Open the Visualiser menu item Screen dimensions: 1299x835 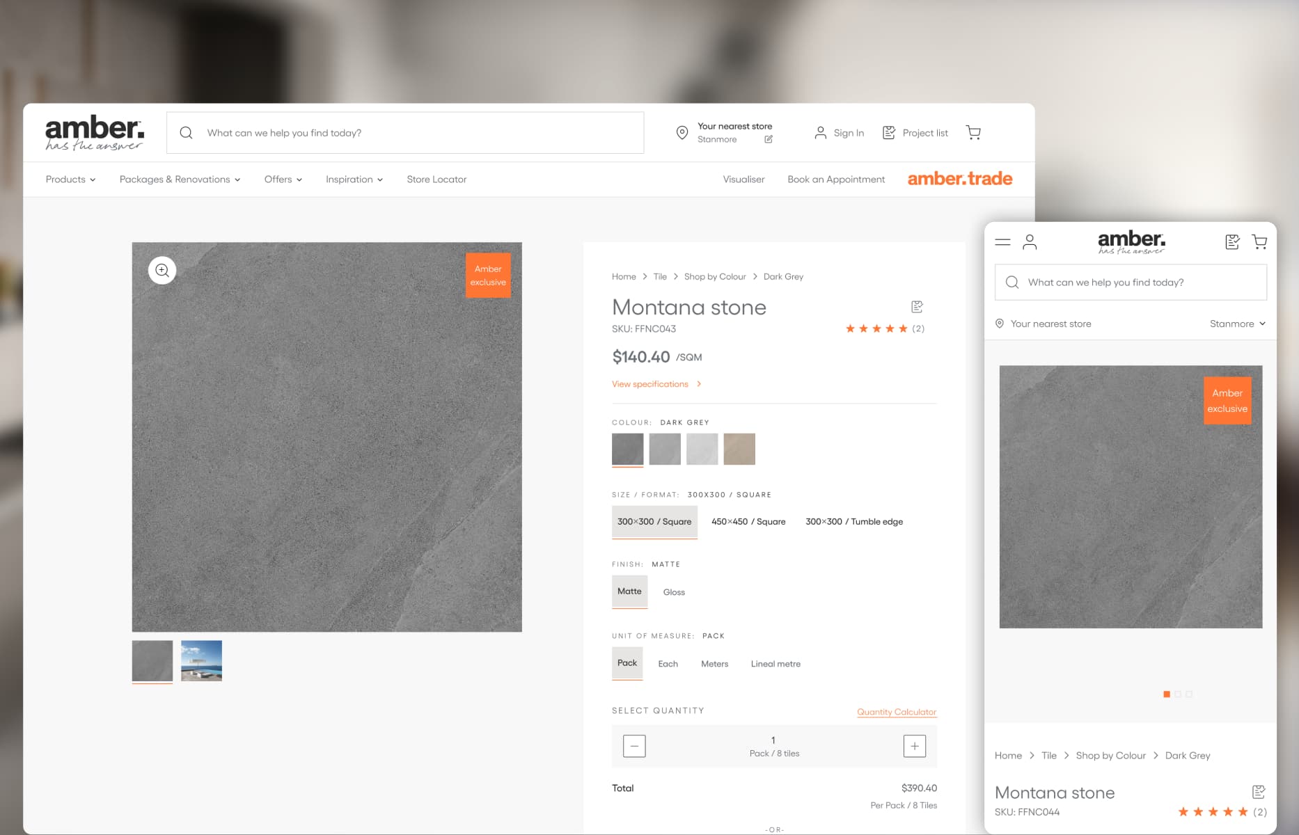(x=743, y=180)
